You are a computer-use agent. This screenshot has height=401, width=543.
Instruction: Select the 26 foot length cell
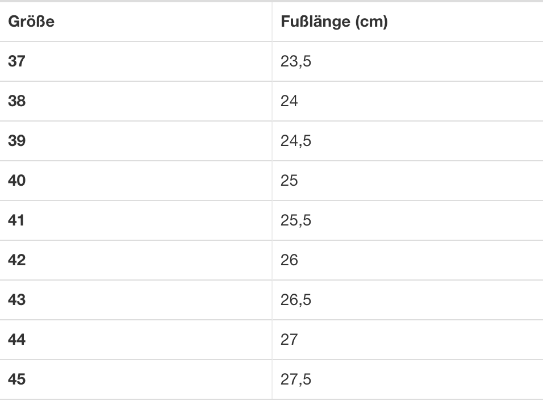pos(289,260)
